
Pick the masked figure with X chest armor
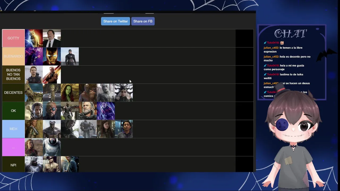tap(34, 164)
